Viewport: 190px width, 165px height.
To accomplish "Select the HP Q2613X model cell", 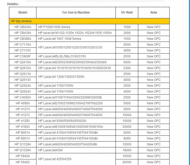I will point(23,80).
